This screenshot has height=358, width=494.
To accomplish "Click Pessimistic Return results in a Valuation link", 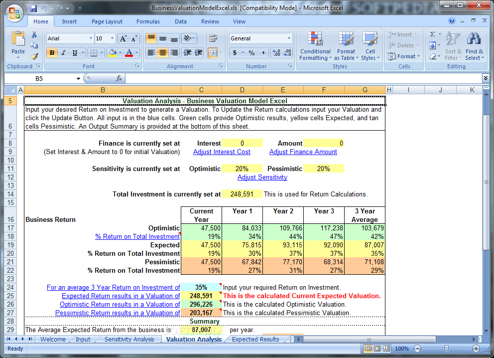I will 118,313.
